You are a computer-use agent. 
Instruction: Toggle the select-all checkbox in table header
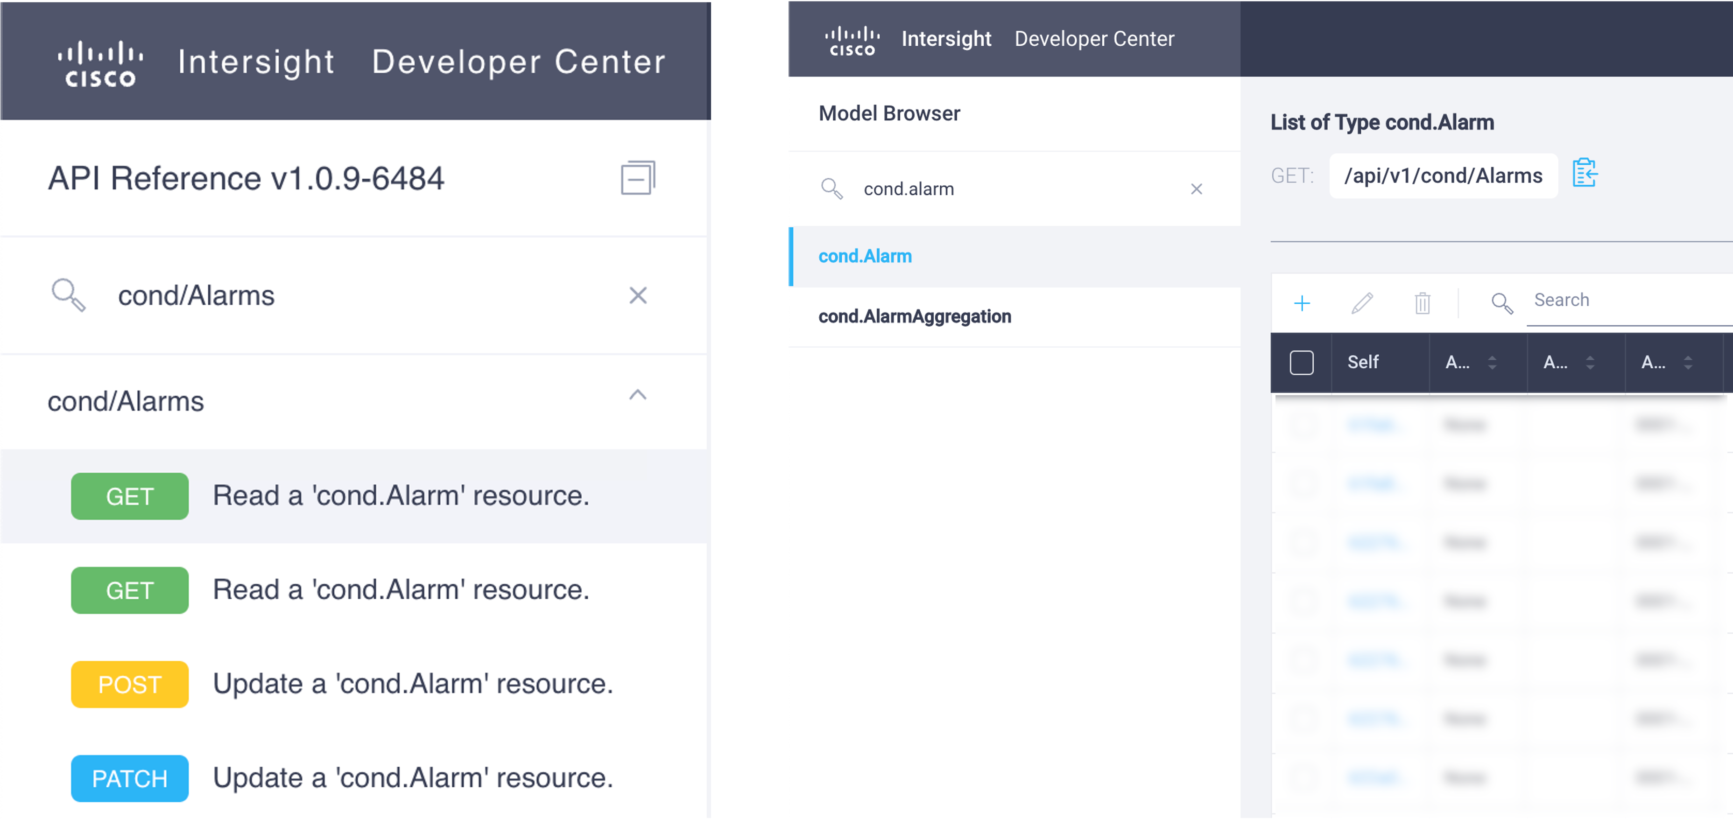coord(1301,363)
